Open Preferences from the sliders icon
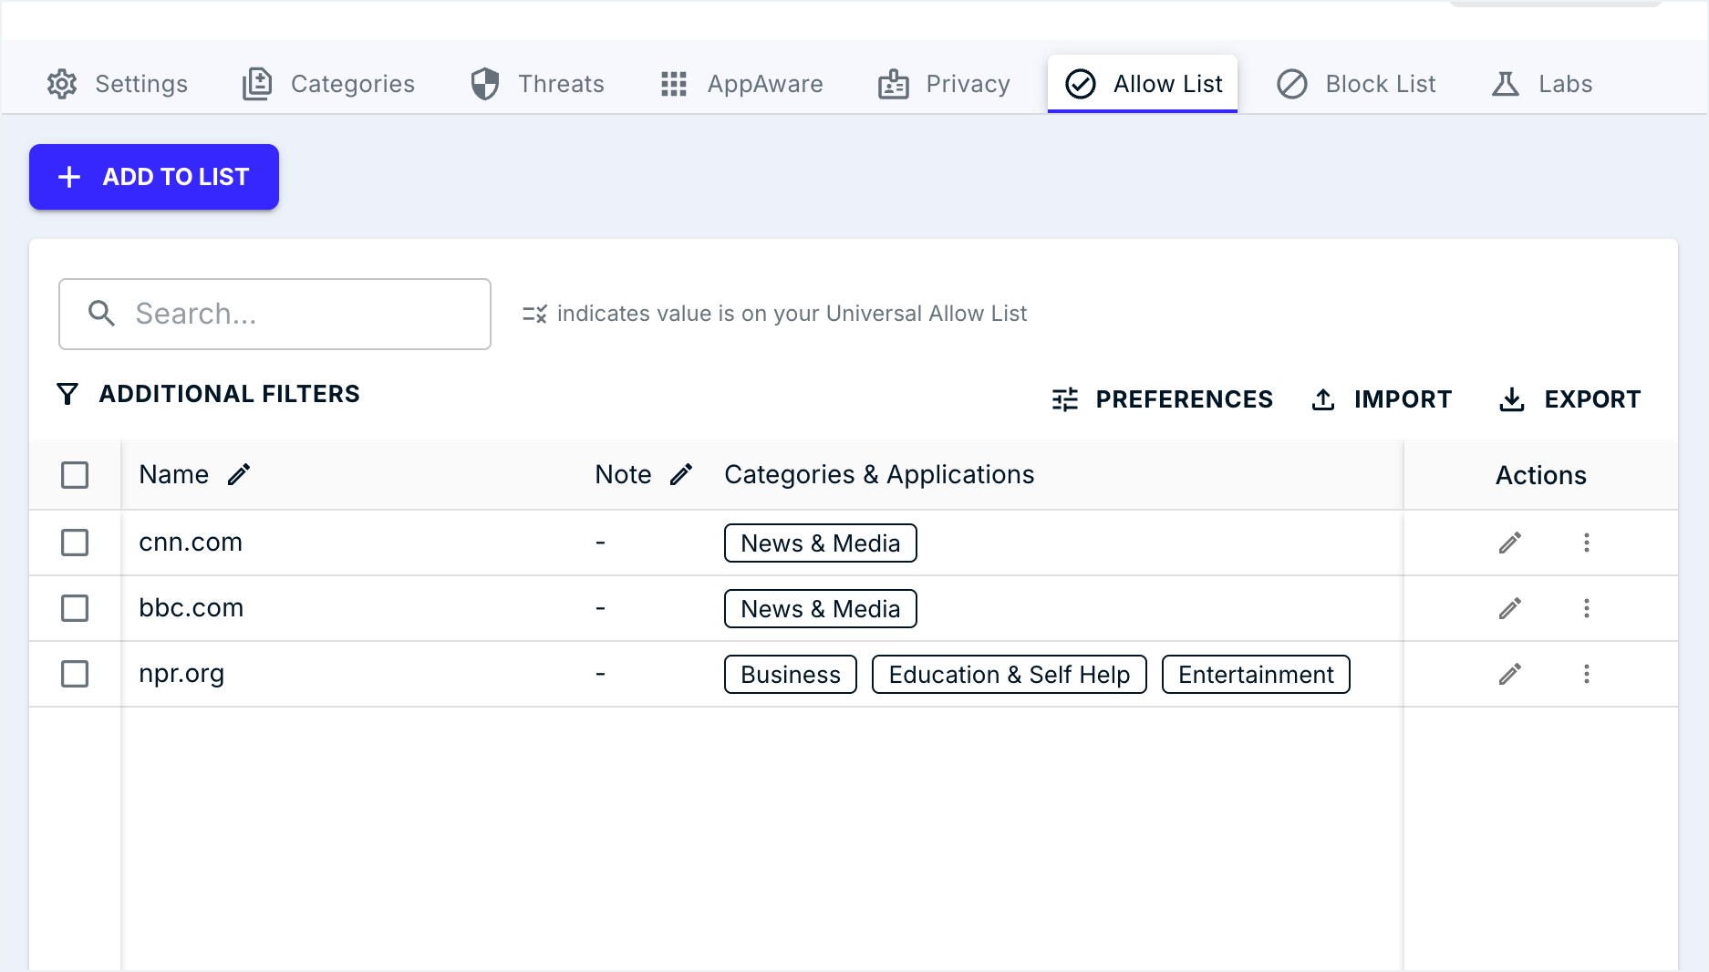 point(1065,399)
